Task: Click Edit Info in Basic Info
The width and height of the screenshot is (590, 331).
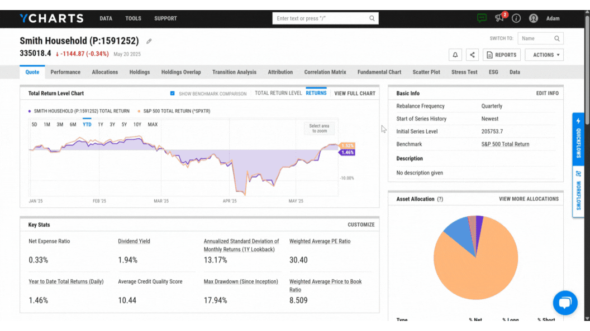Action: [547, 93]
